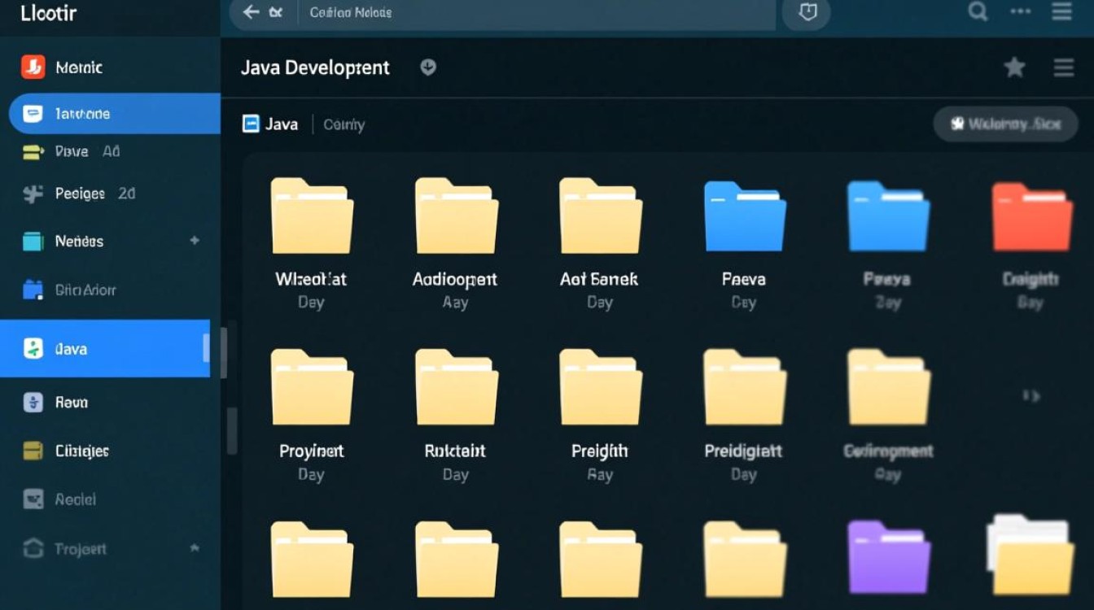
Task: Expand the Nenees sidebar item with plus
Action: 195,241
